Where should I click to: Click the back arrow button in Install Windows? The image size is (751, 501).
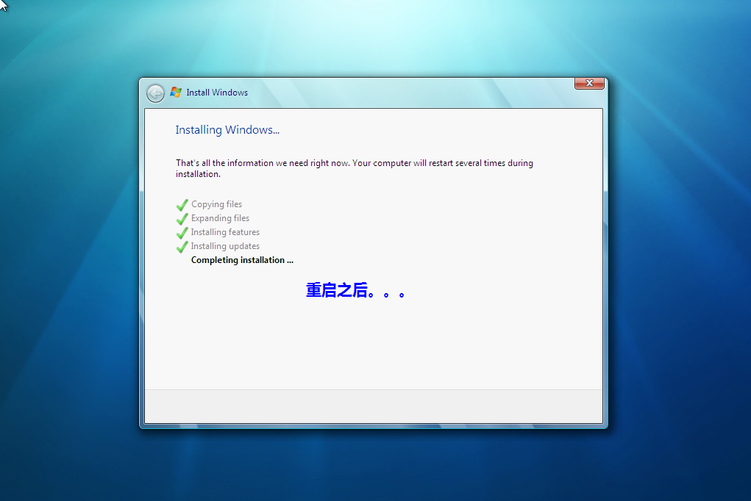[155, 93]
